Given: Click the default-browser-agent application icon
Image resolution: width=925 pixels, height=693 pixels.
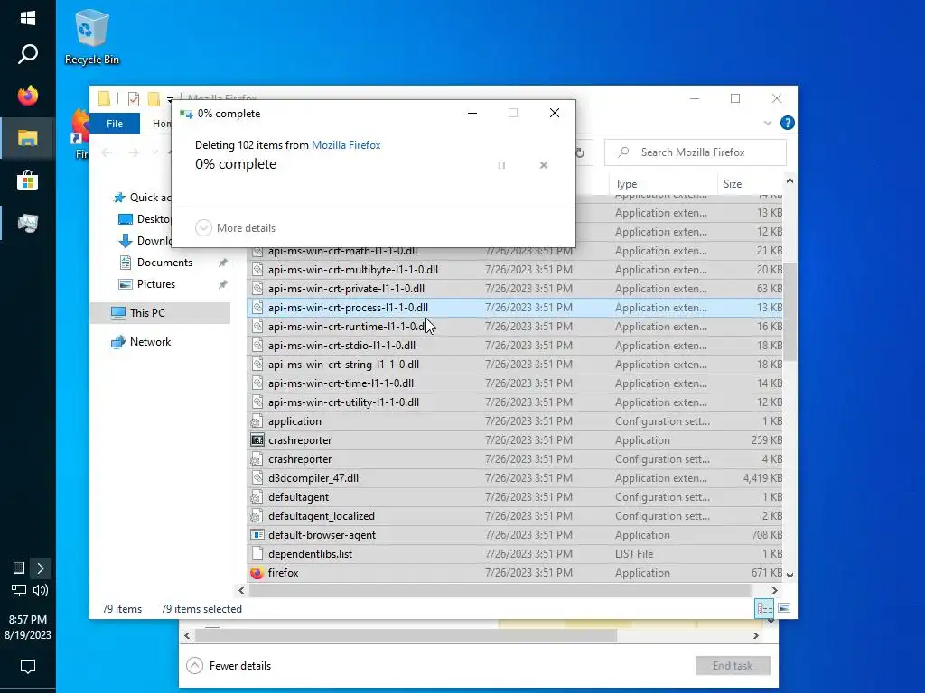Looking at the screenshot, I should pyautogui.click(x=257, y=535).
